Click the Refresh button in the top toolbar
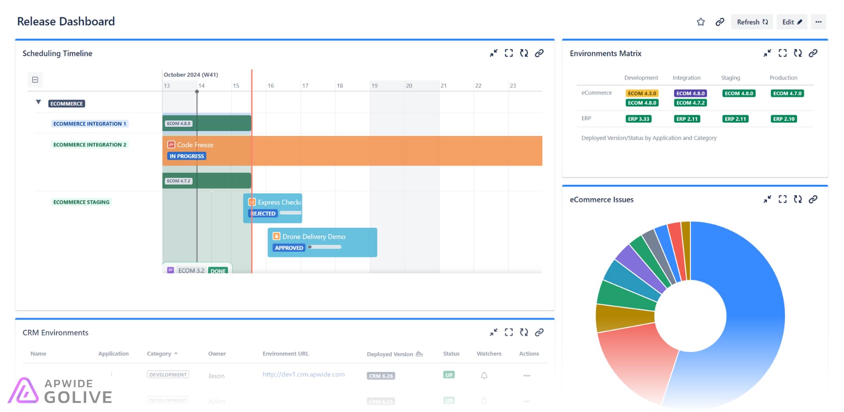844x412 pixels. [752, 22]
